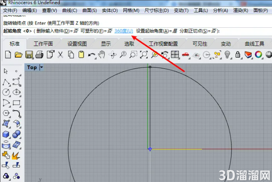Click the Undo arrow icon
The height and width of the screenshot is (182, 272).
92,55
